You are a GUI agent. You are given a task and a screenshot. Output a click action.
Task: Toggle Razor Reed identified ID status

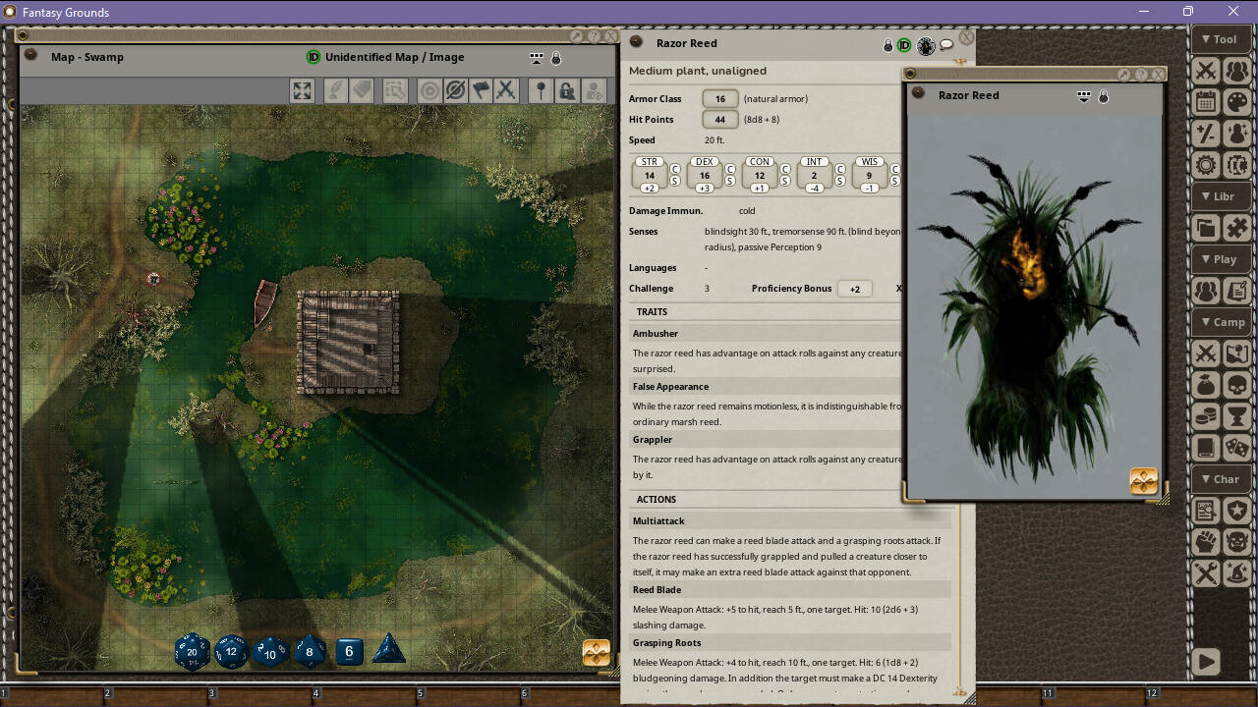[x=904, y=45]
